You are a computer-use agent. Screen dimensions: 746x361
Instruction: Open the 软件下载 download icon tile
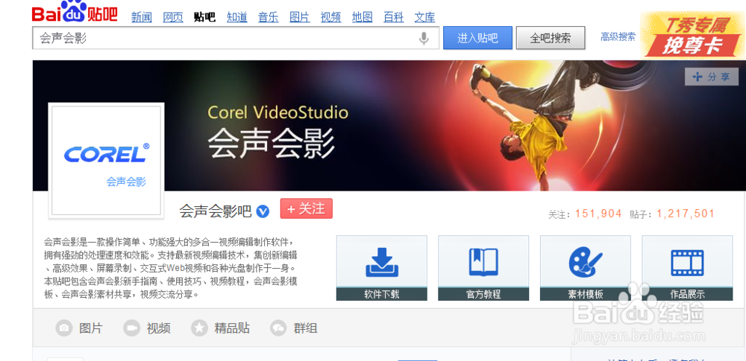click(381, 268)
